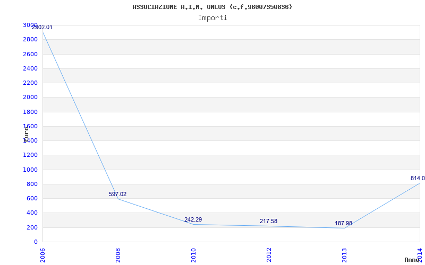Click the 0 y-axis tick label
The height and width of the screenshot is (265, 425).
[36, 242]
